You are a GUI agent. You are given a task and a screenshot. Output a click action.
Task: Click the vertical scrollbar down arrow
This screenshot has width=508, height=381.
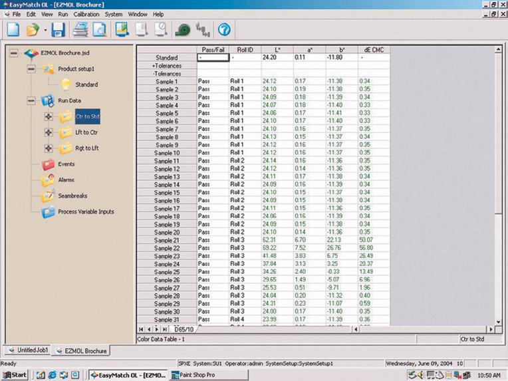pos(498,322)
